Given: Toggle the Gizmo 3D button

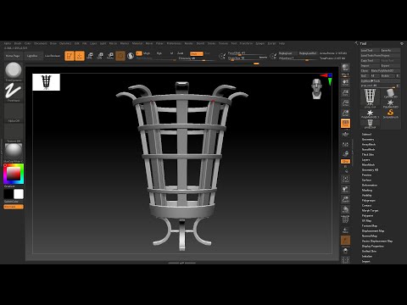Looking at the screenshot, I should pyautogui.click(x=120, y=56).
